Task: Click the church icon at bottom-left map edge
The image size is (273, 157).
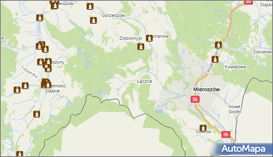Action: click(x=20, y=154)
